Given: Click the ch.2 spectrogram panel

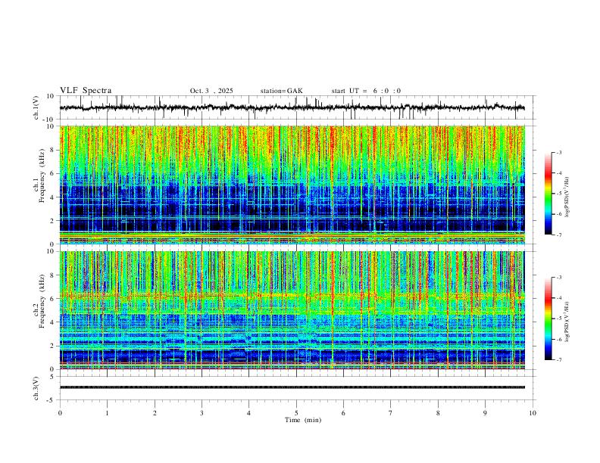Looking at the screenshot, I should point(292,310).
